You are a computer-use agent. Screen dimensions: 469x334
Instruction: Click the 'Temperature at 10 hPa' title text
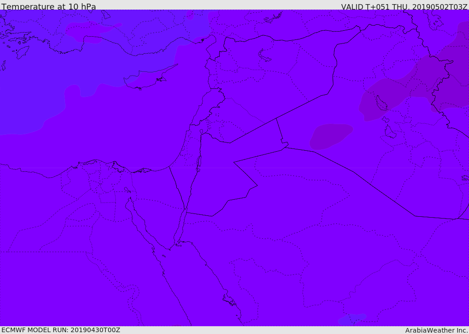tap(49, 6)
